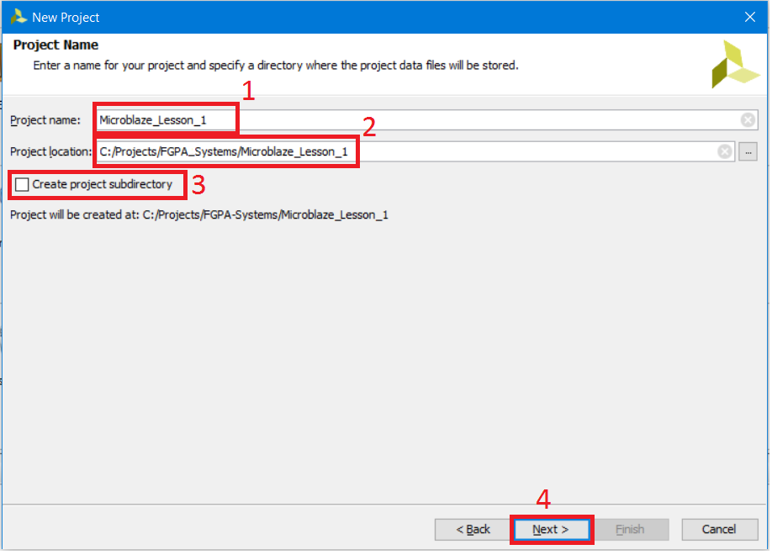Click the "Enter a name for your project" description
The width and height of the screenshot is (772, 555).
tap(275, 65)
